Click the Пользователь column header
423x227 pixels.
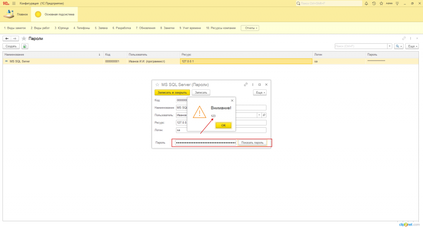point(154,55)
